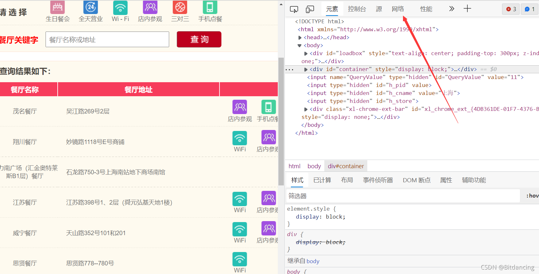
Task: Click the 店内参观 filter icon at top
Action: point(150,7)
